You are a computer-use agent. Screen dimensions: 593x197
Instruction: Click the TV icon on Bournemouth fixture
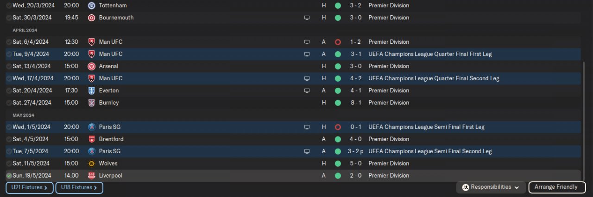click(x=306, y=18)
